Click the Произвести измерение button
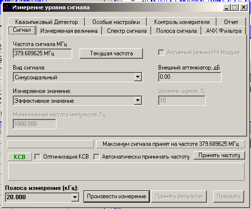 click(116, 196)
